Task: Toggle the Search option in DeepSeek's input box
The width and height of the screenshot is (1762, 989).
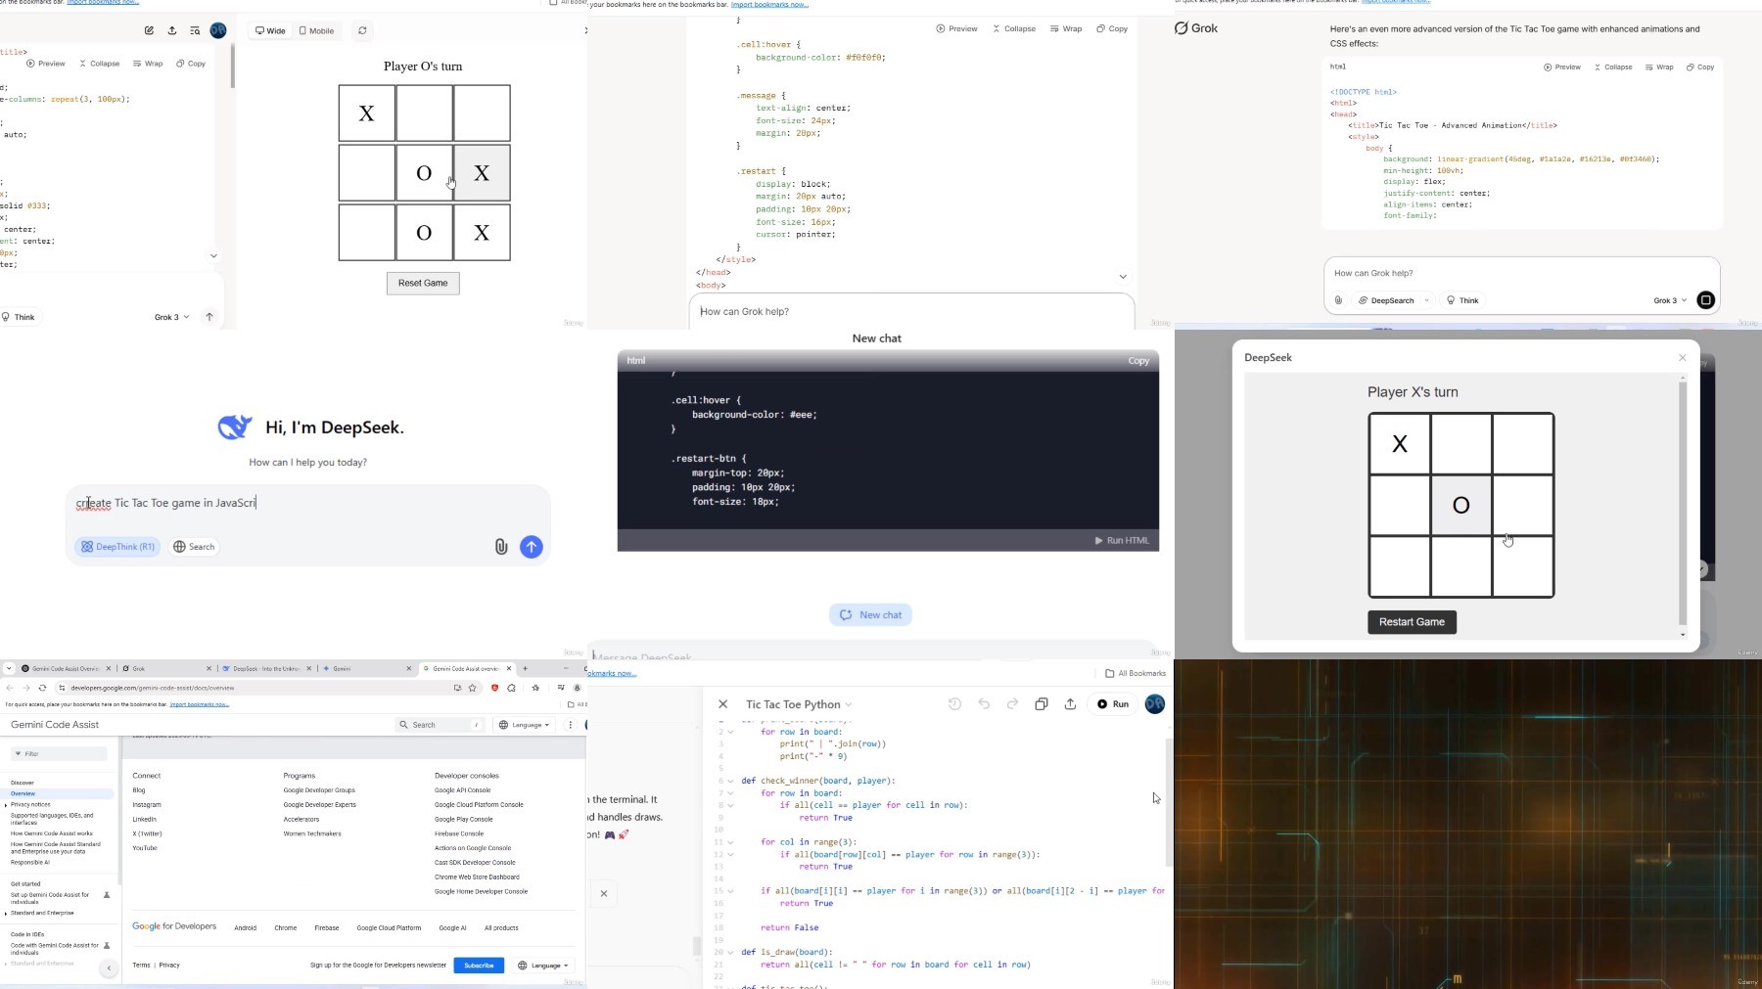Action: coord(194,547)
